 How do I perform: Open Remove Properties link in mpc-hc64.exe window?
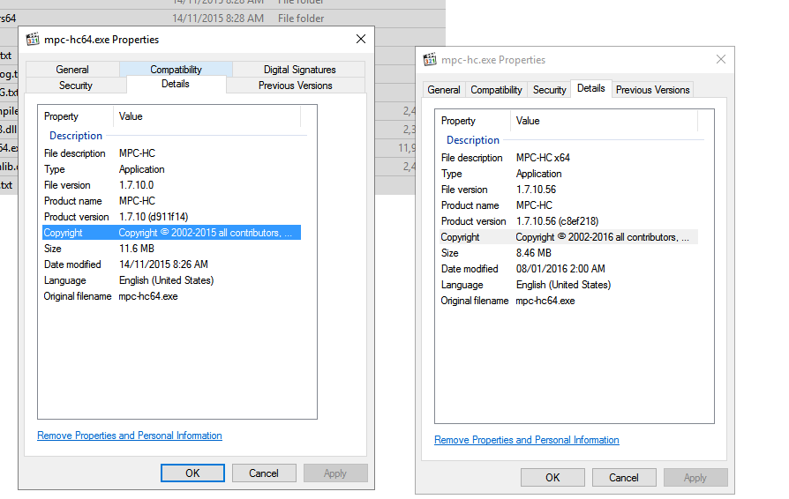130,436
